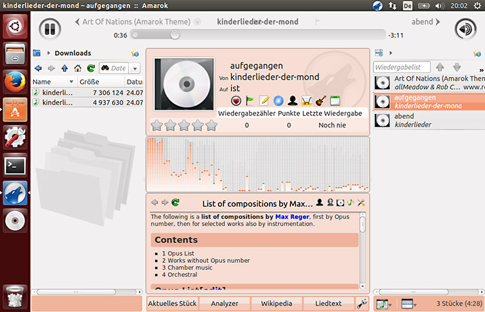Open the track progression mode dropdown

tap(384, 304)
